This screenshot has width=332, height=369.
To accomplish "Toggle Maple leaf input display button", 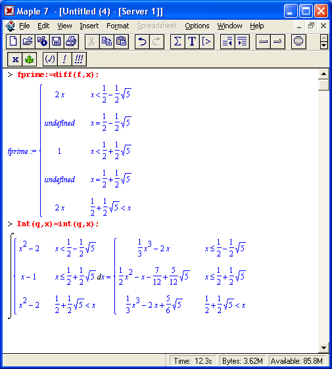I will [30, 59].
